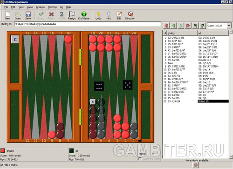Open the Edit menu

pyautogui.click(x=13, y=7)
